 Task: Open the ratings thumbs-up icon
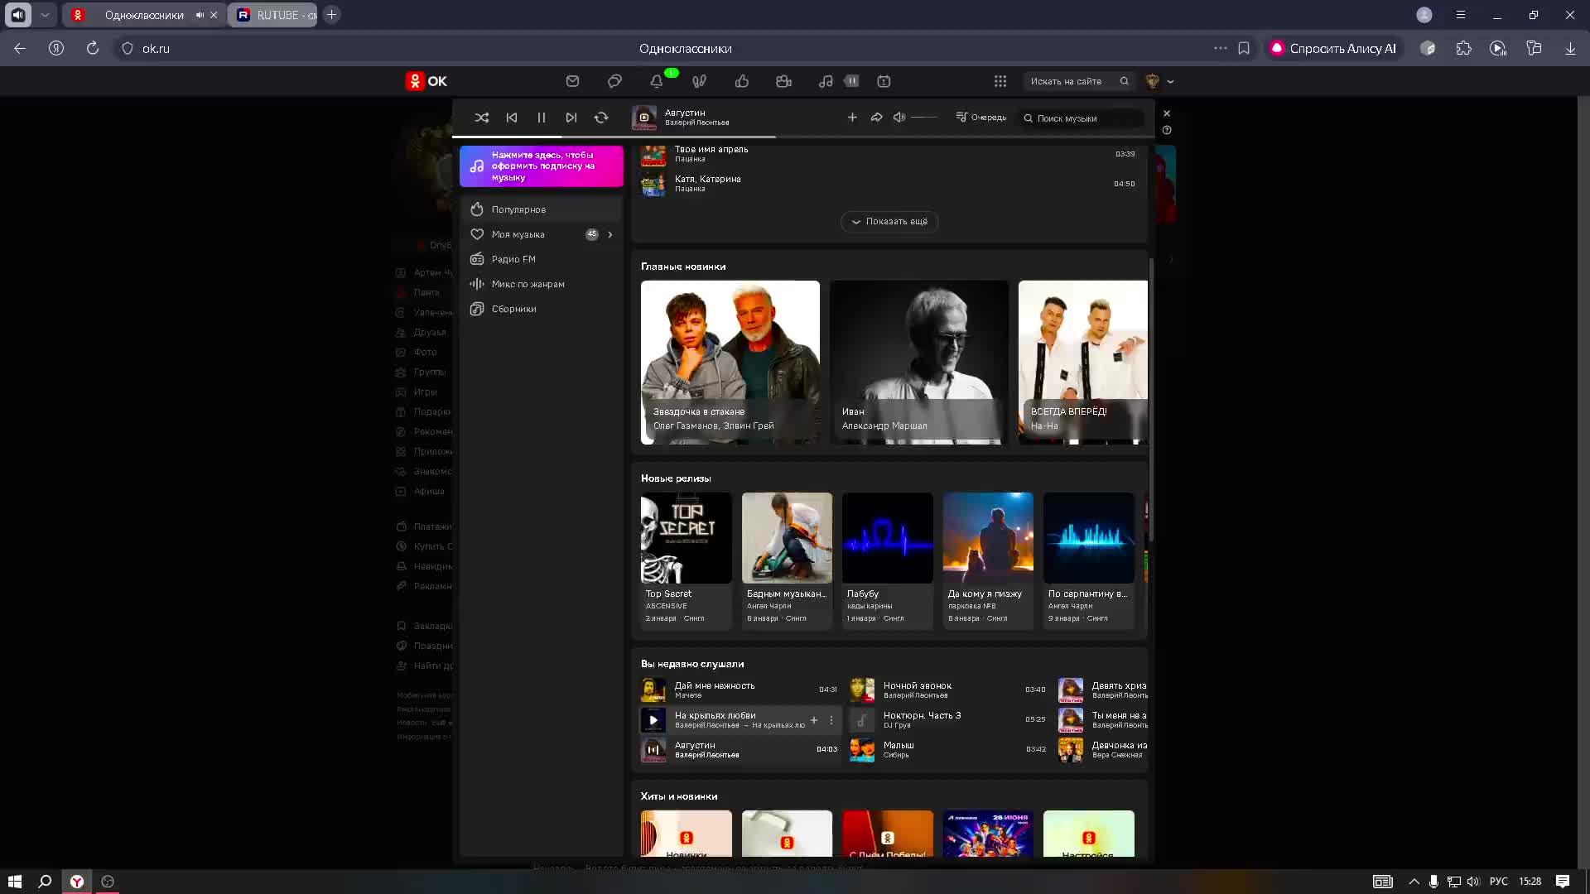click(742, 81)
